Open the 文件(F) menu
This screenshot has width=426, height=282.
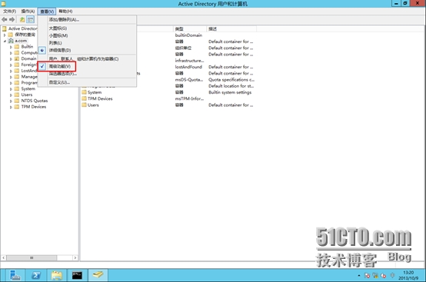pos(9,11)
